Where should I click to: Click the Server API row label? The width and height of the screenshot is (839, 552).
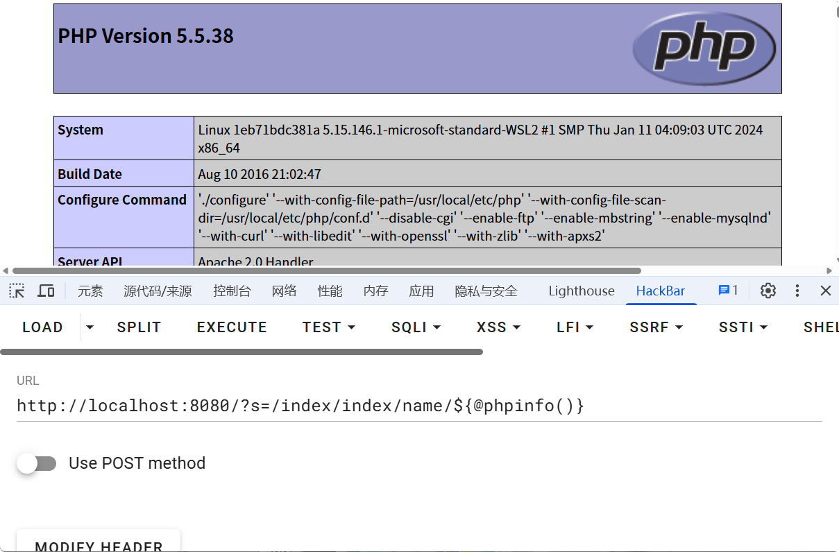tap(91, 261)
